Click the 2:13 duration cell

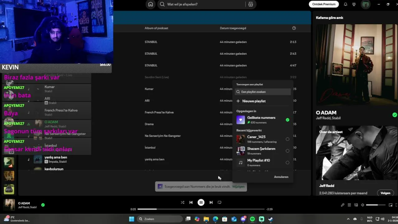[x=293, y=42]
